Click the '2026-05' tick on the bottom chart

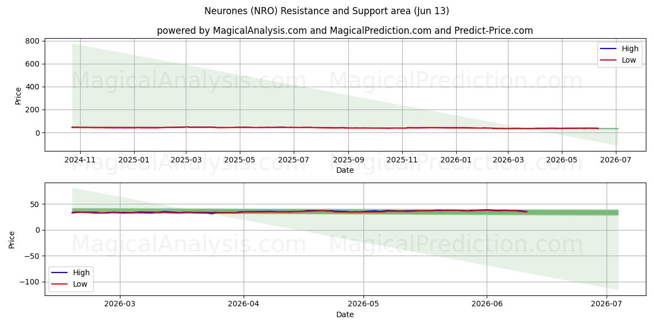pyautogui.click(x=363, y=304)
